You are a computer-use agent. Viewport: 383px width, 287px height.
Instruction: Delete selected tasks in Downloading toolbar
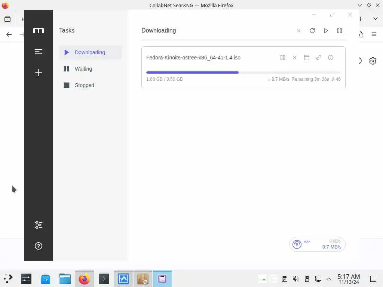point(299,31)
